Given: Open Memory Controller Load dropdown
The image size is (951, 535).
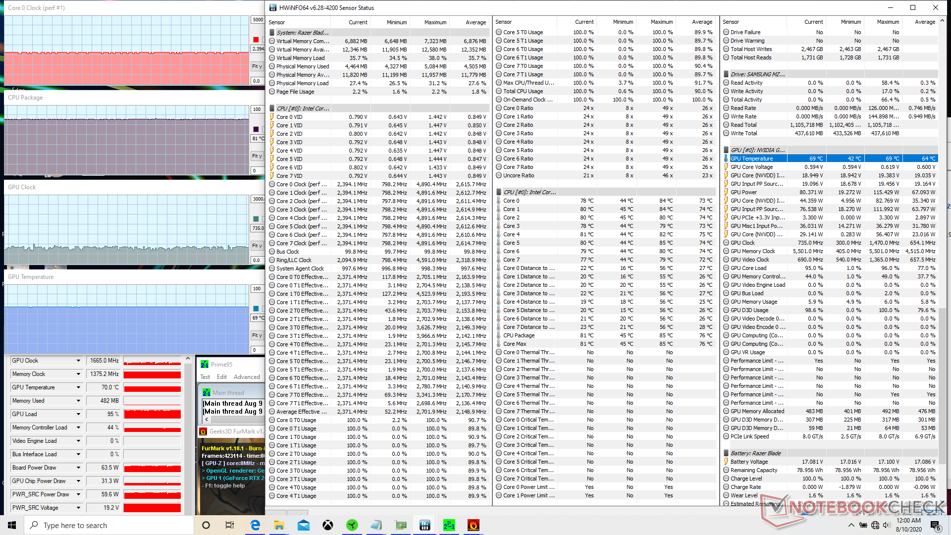Looking at the screenshot, I should coord(78,428).
